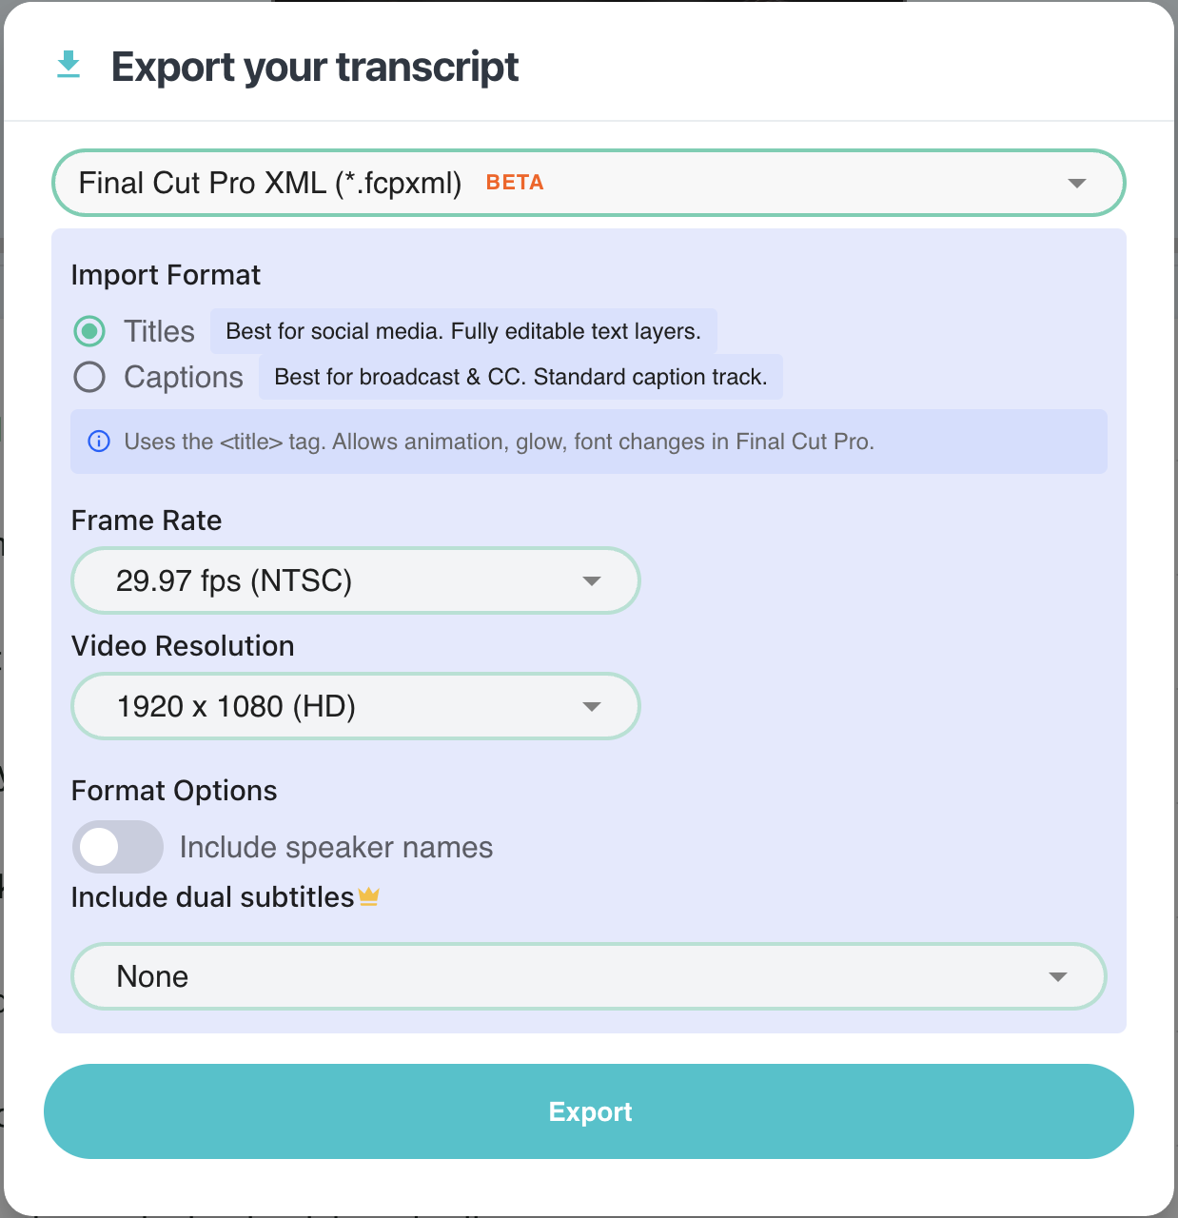Click the arrow on the None subtitles dropdown
Screen dimensions: 1178x1218
tap(1058, 977)
